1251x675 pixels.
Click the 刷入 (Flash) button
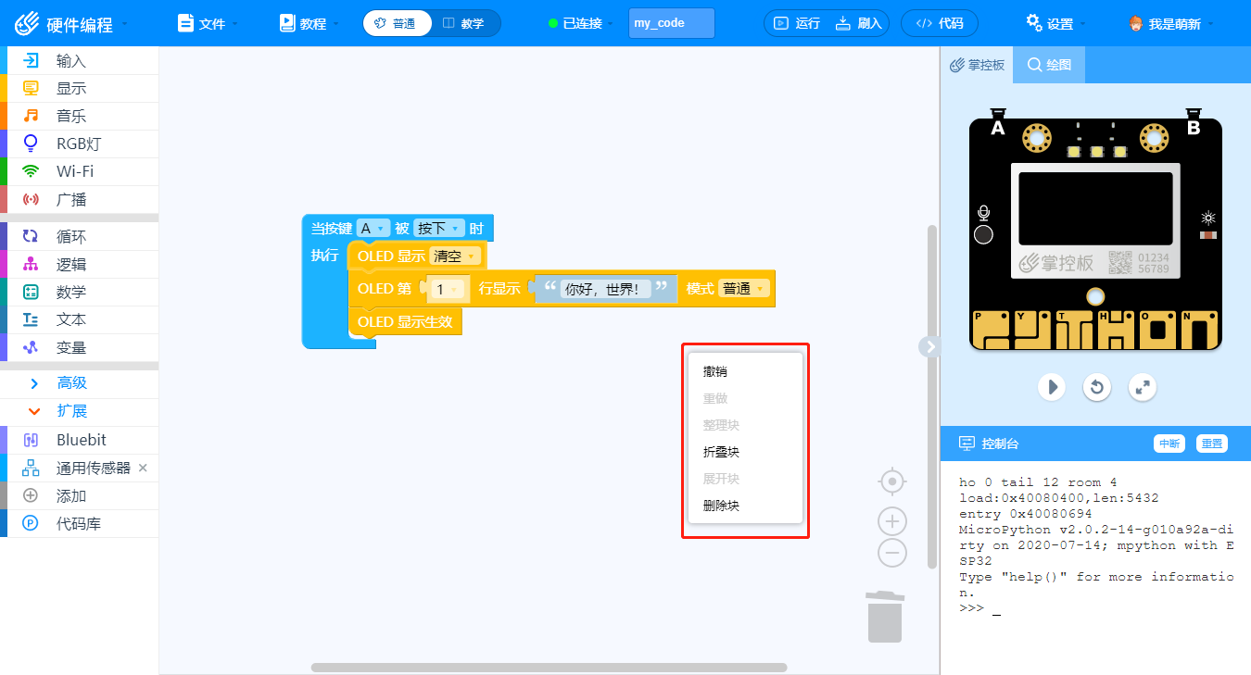pyautogui.click(x=859, y=23)
